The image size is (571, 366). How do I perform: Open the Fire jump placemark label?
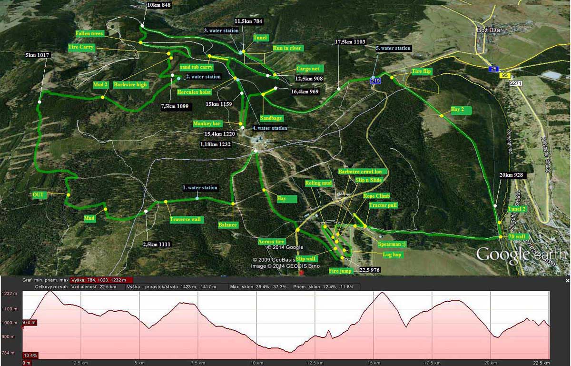click(340, 270)
